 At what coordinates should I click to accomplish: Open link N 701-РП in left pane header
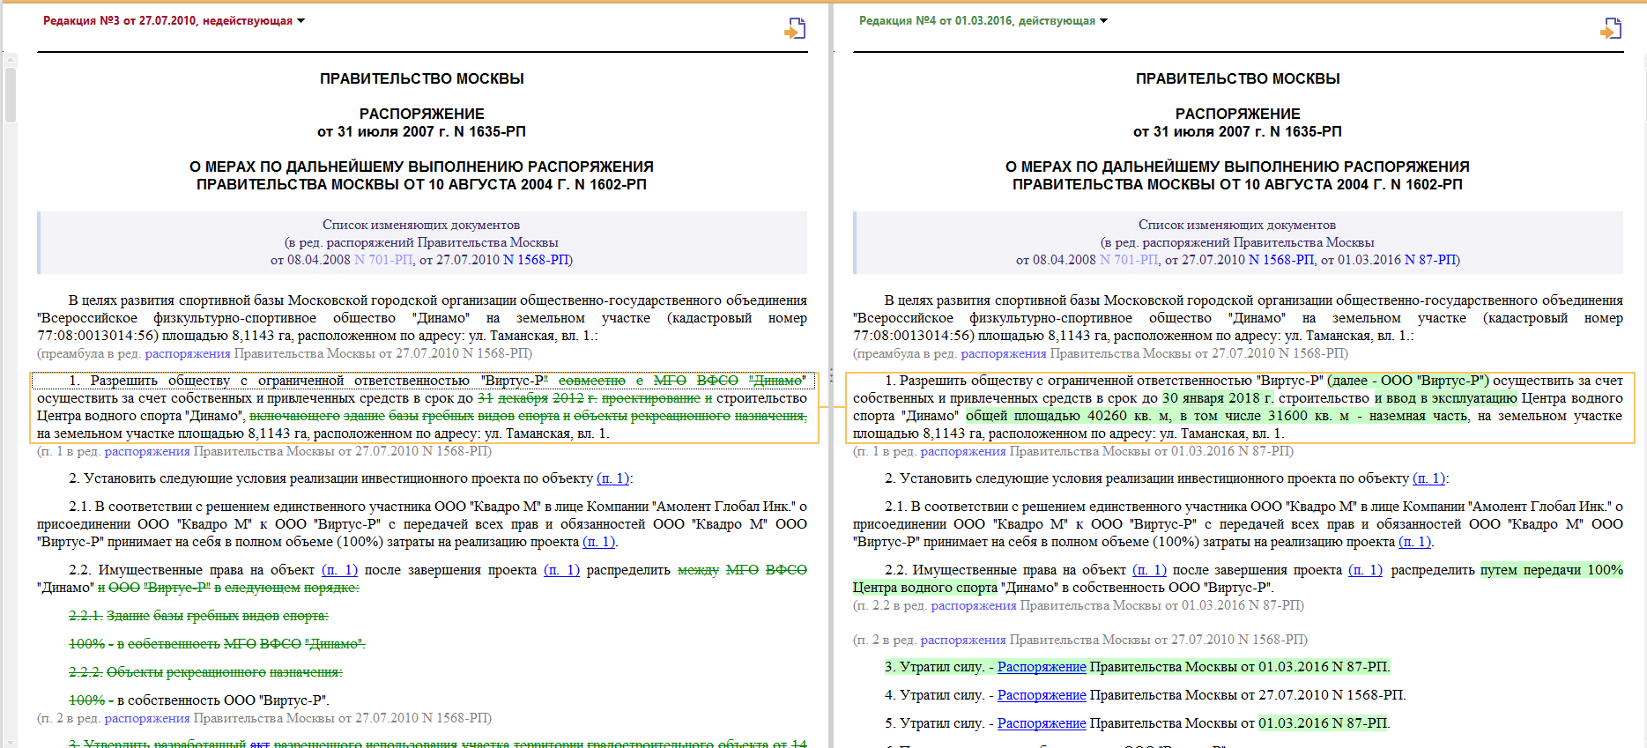pos(383,260)
